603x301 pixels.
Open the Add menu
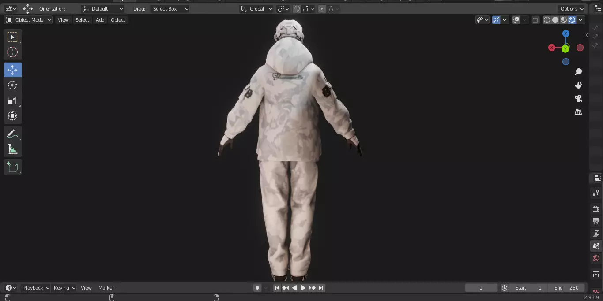100,20
